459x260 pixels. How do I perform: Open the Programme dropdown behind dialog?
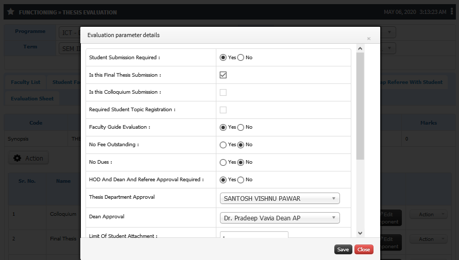(70, 32)
